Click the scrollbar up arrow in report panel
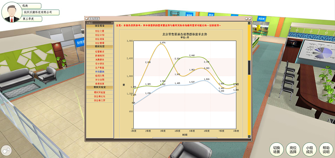Image resolution: width=335 pixels, height=158 pixels. [249, 24]
